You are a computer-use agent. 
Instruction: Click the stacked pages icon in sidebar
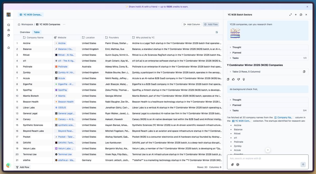(x=9, y=35)
